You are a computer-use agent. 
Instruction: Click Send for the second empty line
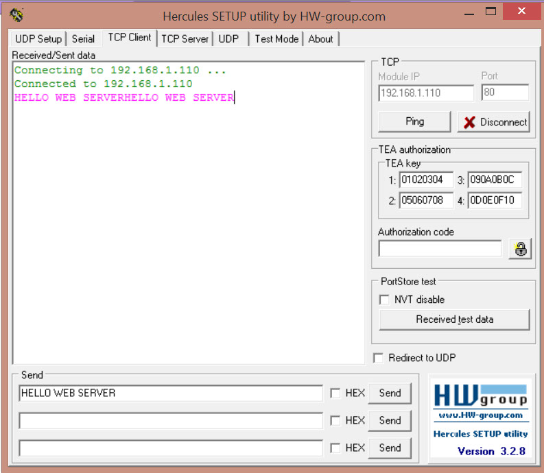pos(390,420)
